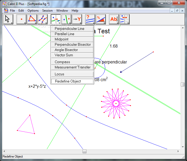Click the Constructions toolbox icon
Image resolution: width=187 pixels, height=161 pixels.
point(56,19)
